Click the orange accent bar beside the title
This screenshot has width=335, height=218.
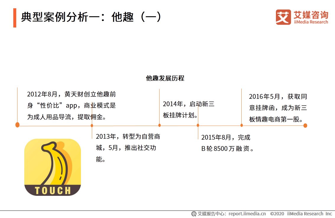pyautogui.click(x=15, y=17)
